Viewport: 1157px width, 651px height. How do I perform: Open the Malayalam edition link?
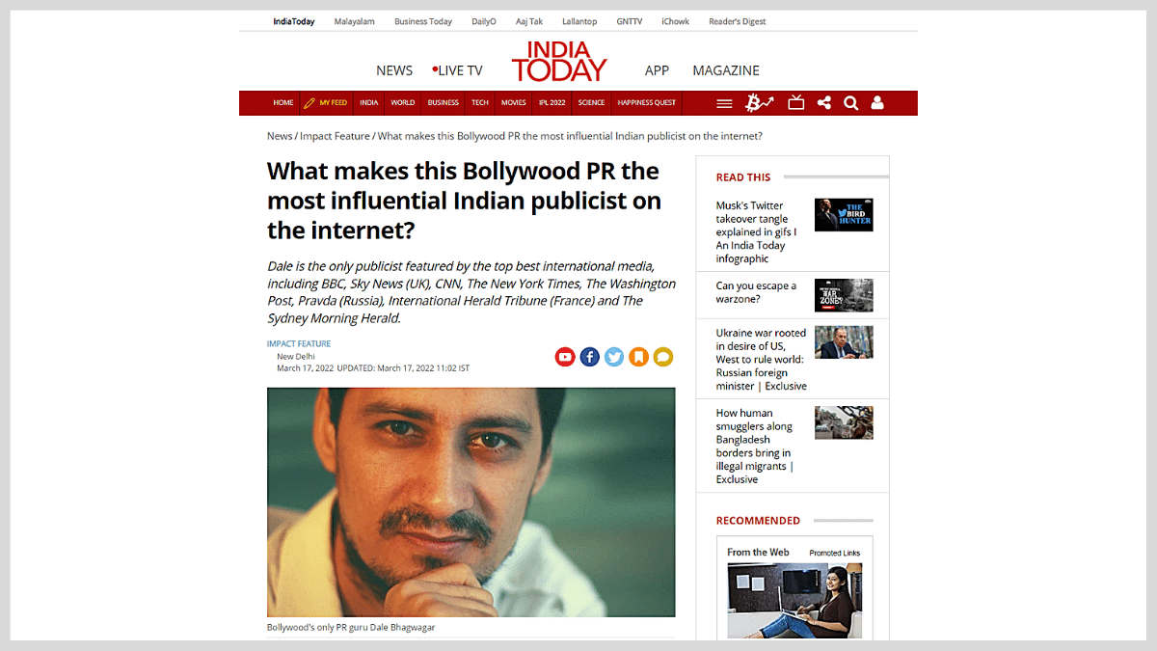coord(355,21)
